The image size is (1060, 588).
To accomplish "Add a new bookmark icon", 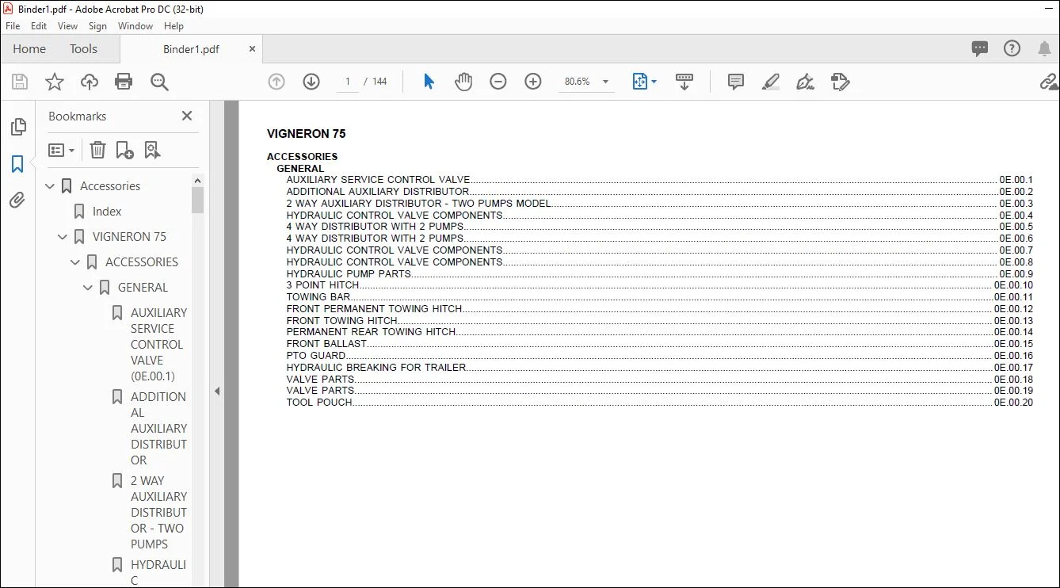I will pyautogui.click(x=124, y=150).
